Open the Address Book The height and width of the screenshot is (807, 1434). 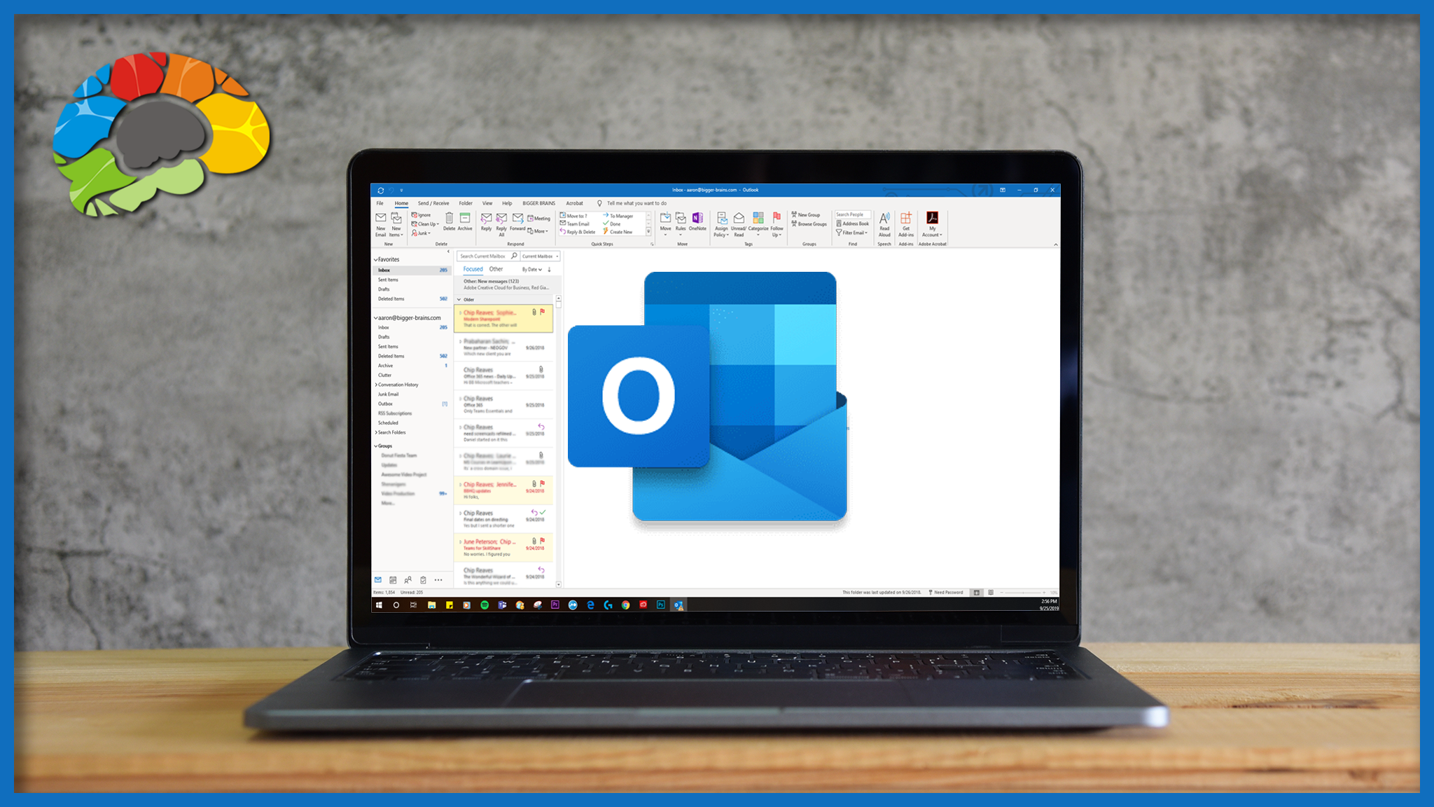click(x=853, y=223)
